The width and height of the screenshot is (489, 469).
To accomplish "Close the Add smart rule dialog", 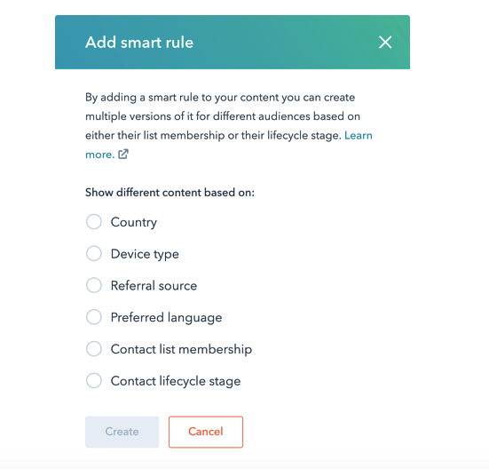I will pos(385,42).
